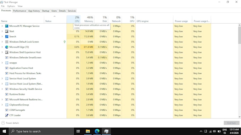Viewport: 241px width, 135px height.
Task: Sort by the Network column header
Action: click(x=115, y=19)
